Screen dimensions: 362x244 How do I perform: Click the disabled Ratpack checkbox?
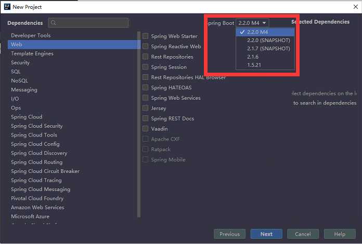[146, 149]
